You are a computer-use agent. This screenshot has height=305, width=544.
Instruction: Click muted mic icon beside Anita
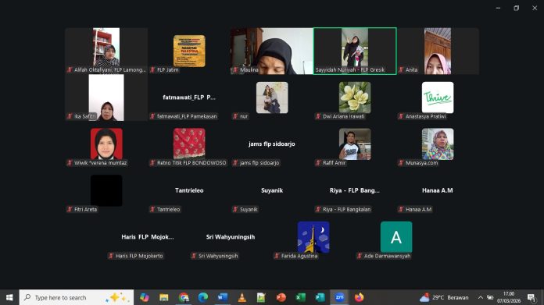pyautogui.click(x=401, y=69)
